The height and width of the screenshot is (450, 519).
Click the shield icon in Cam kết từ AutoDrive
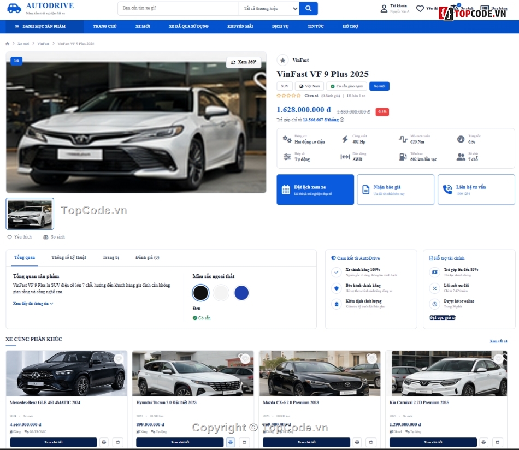(333, 258)
